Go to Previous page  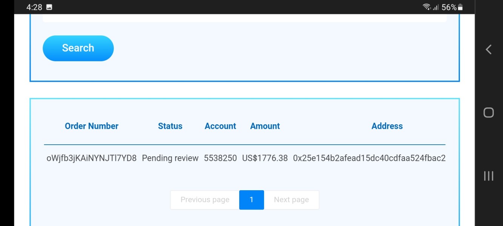[x=205, y=200]
